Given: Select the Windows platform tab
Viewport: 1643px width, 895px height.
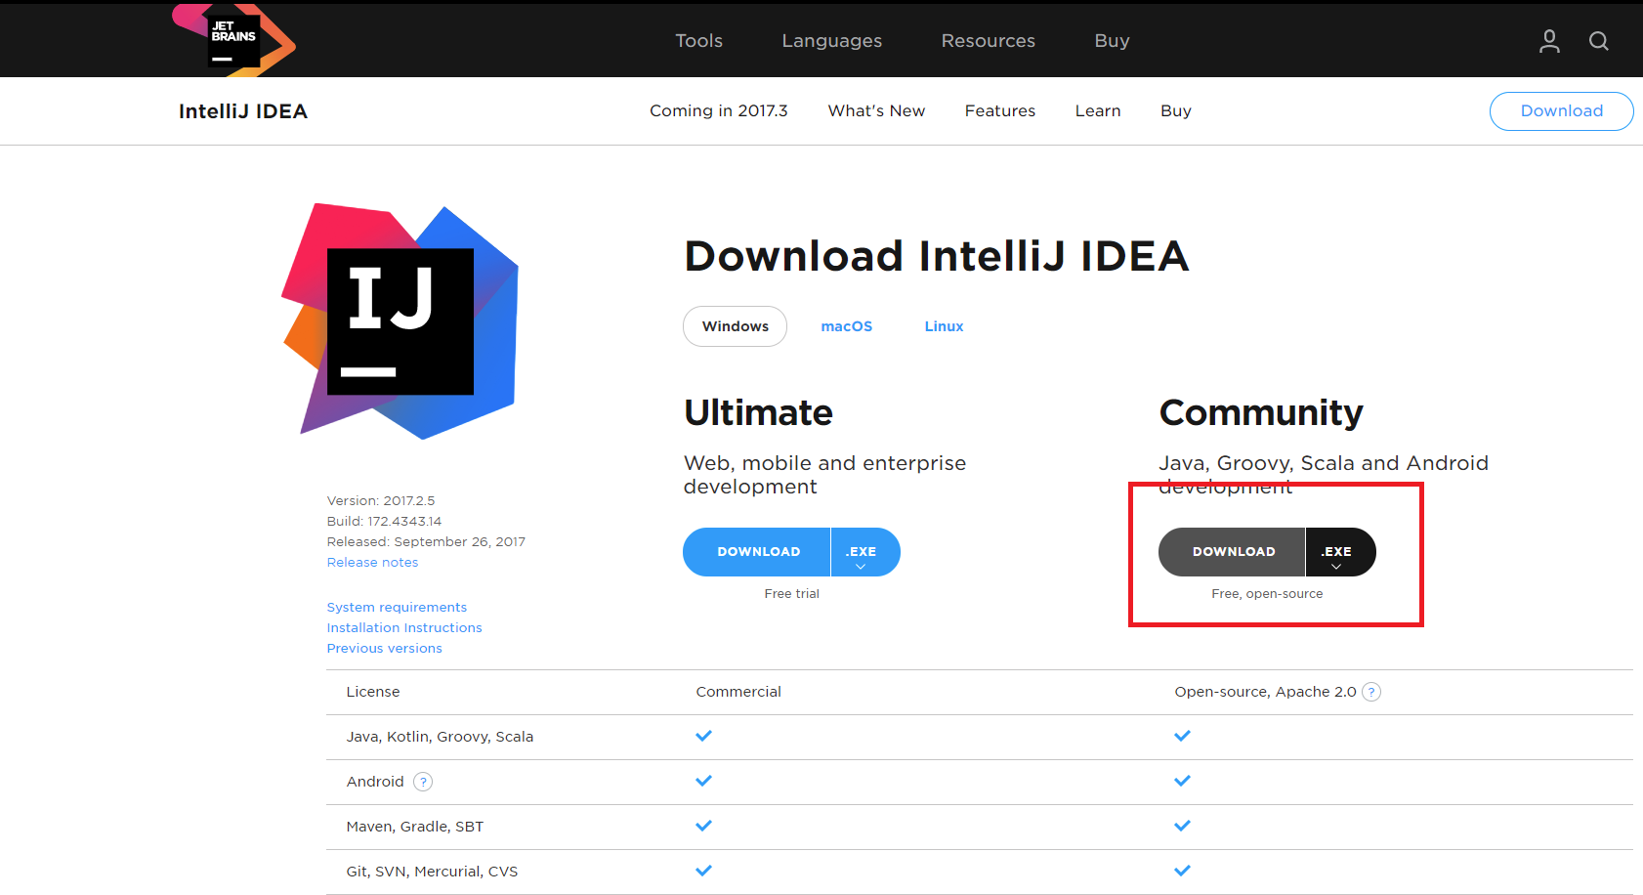Looking at the screenshot, I should pyautogui.click(x=736, y=326).
